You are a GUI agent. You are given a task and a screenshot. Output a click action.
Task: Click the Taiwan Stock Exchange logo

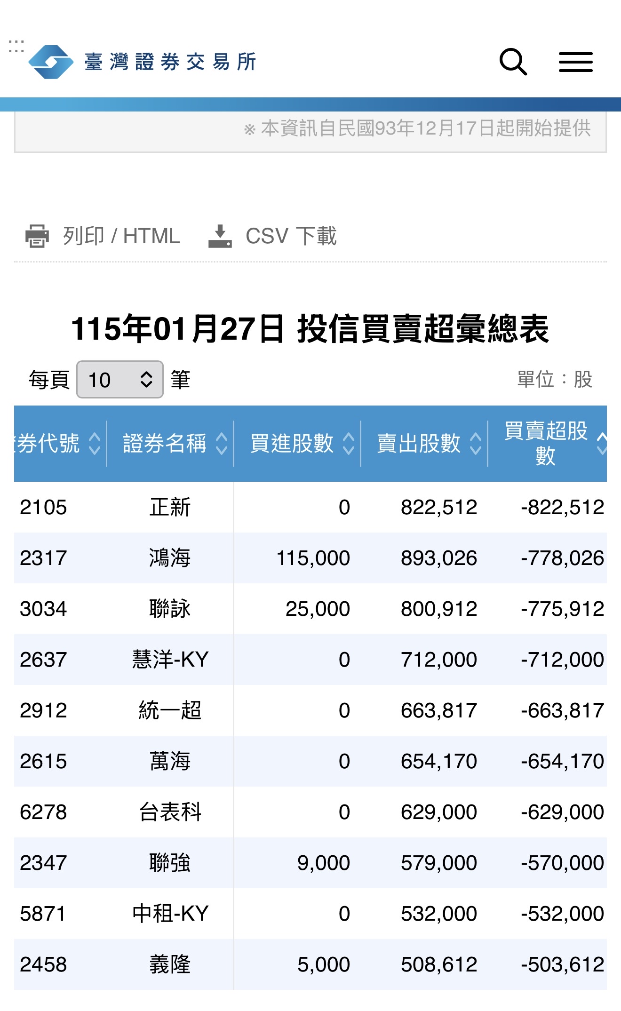pos(51,62)
